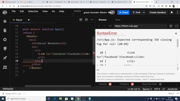Click the error overlay vertical scrollbar
This screenshot has width=180, height=101.
pyautogui.click(x=177, y=43)
